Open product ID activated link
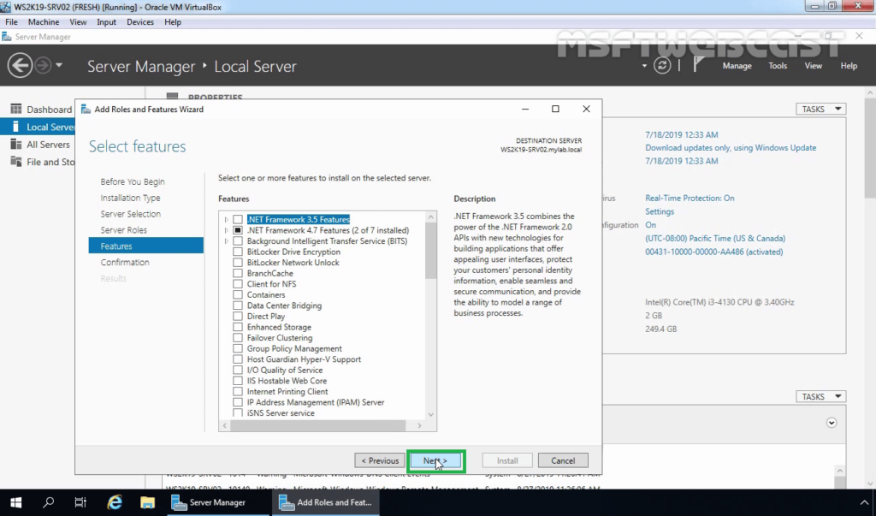 tap(714, 252)
